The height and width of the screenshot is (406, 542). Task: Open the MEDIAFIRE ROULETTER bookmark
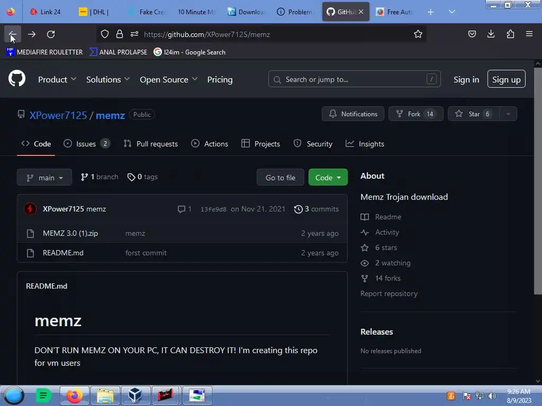44,52
